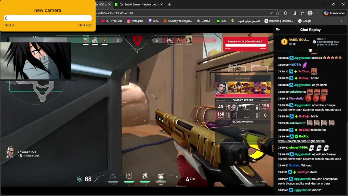
Task: Click the anime webcam overlay thumbnail
Action: click(x=36, y=61)
